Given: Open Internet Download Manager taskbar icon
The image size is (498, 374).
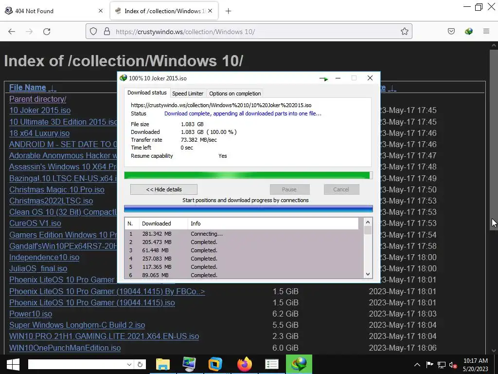Looking at the screenshot, I should [x=299, y=364].
